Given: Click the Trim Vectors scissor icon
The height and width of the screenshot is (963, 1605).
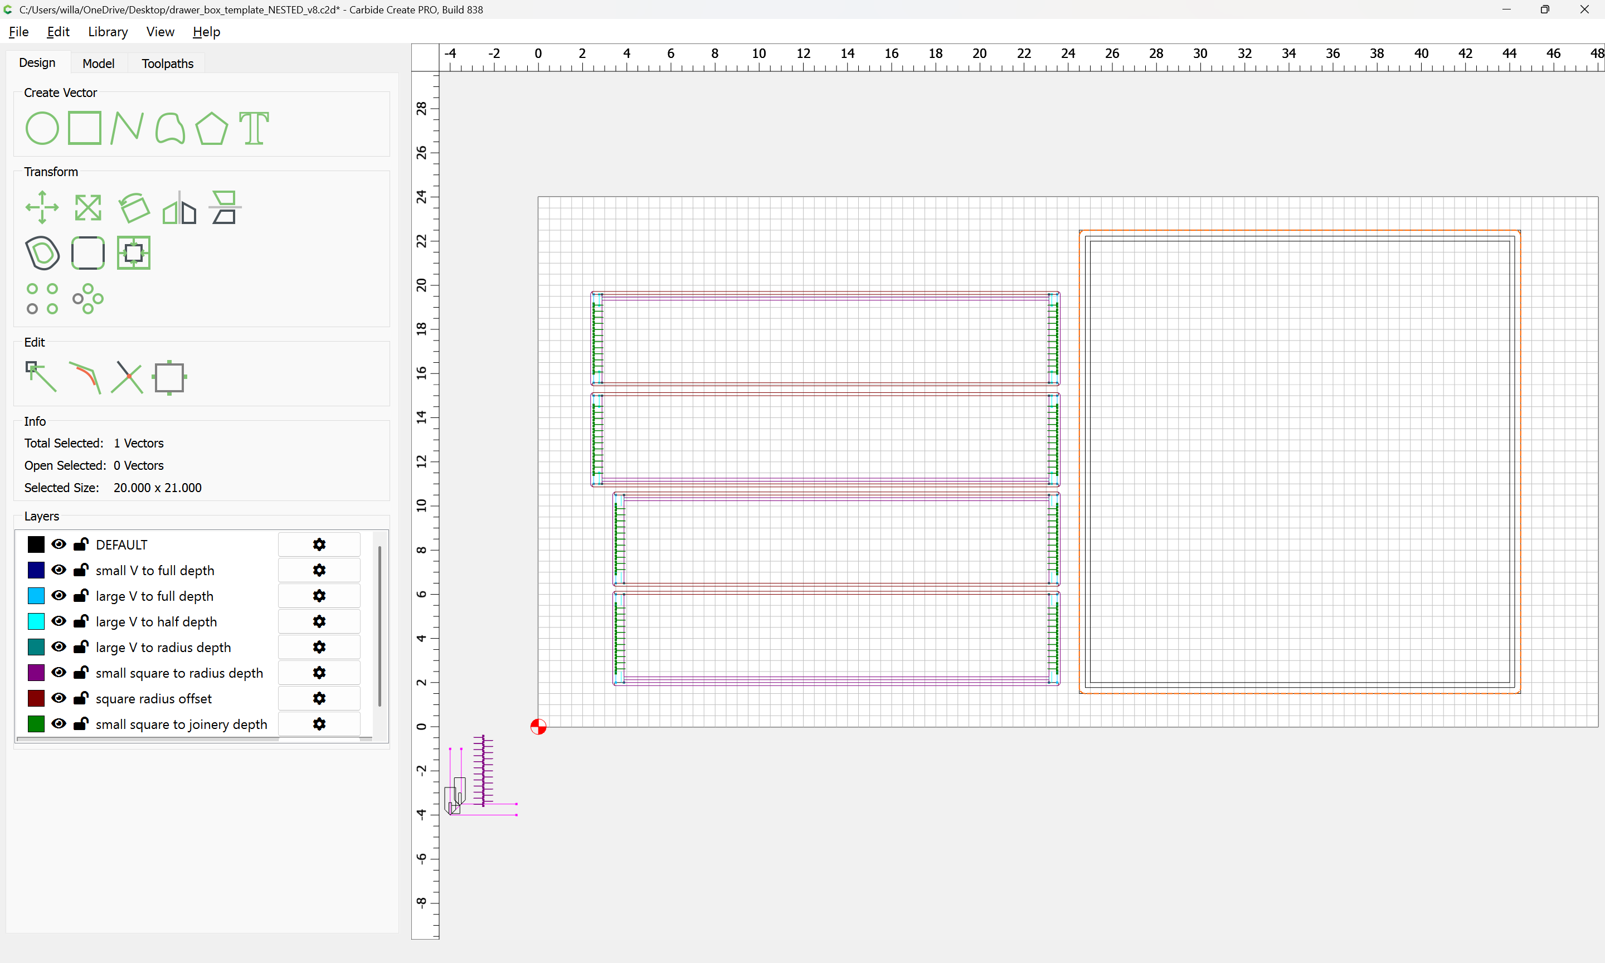Looking at the screenshot, I should [x=127, y=377].
